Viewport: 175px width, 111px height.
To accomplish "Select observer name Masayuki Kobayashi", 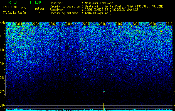I will coord(100,3).
